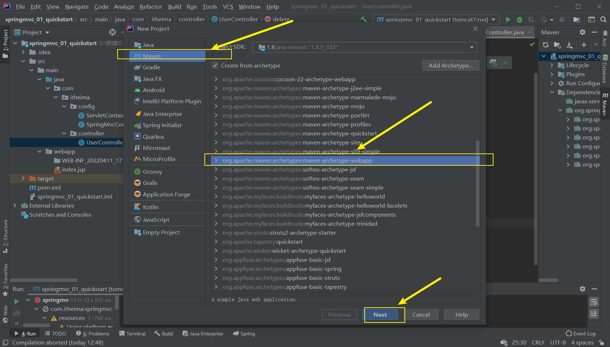Click the Cancel button

pos(421,315)
